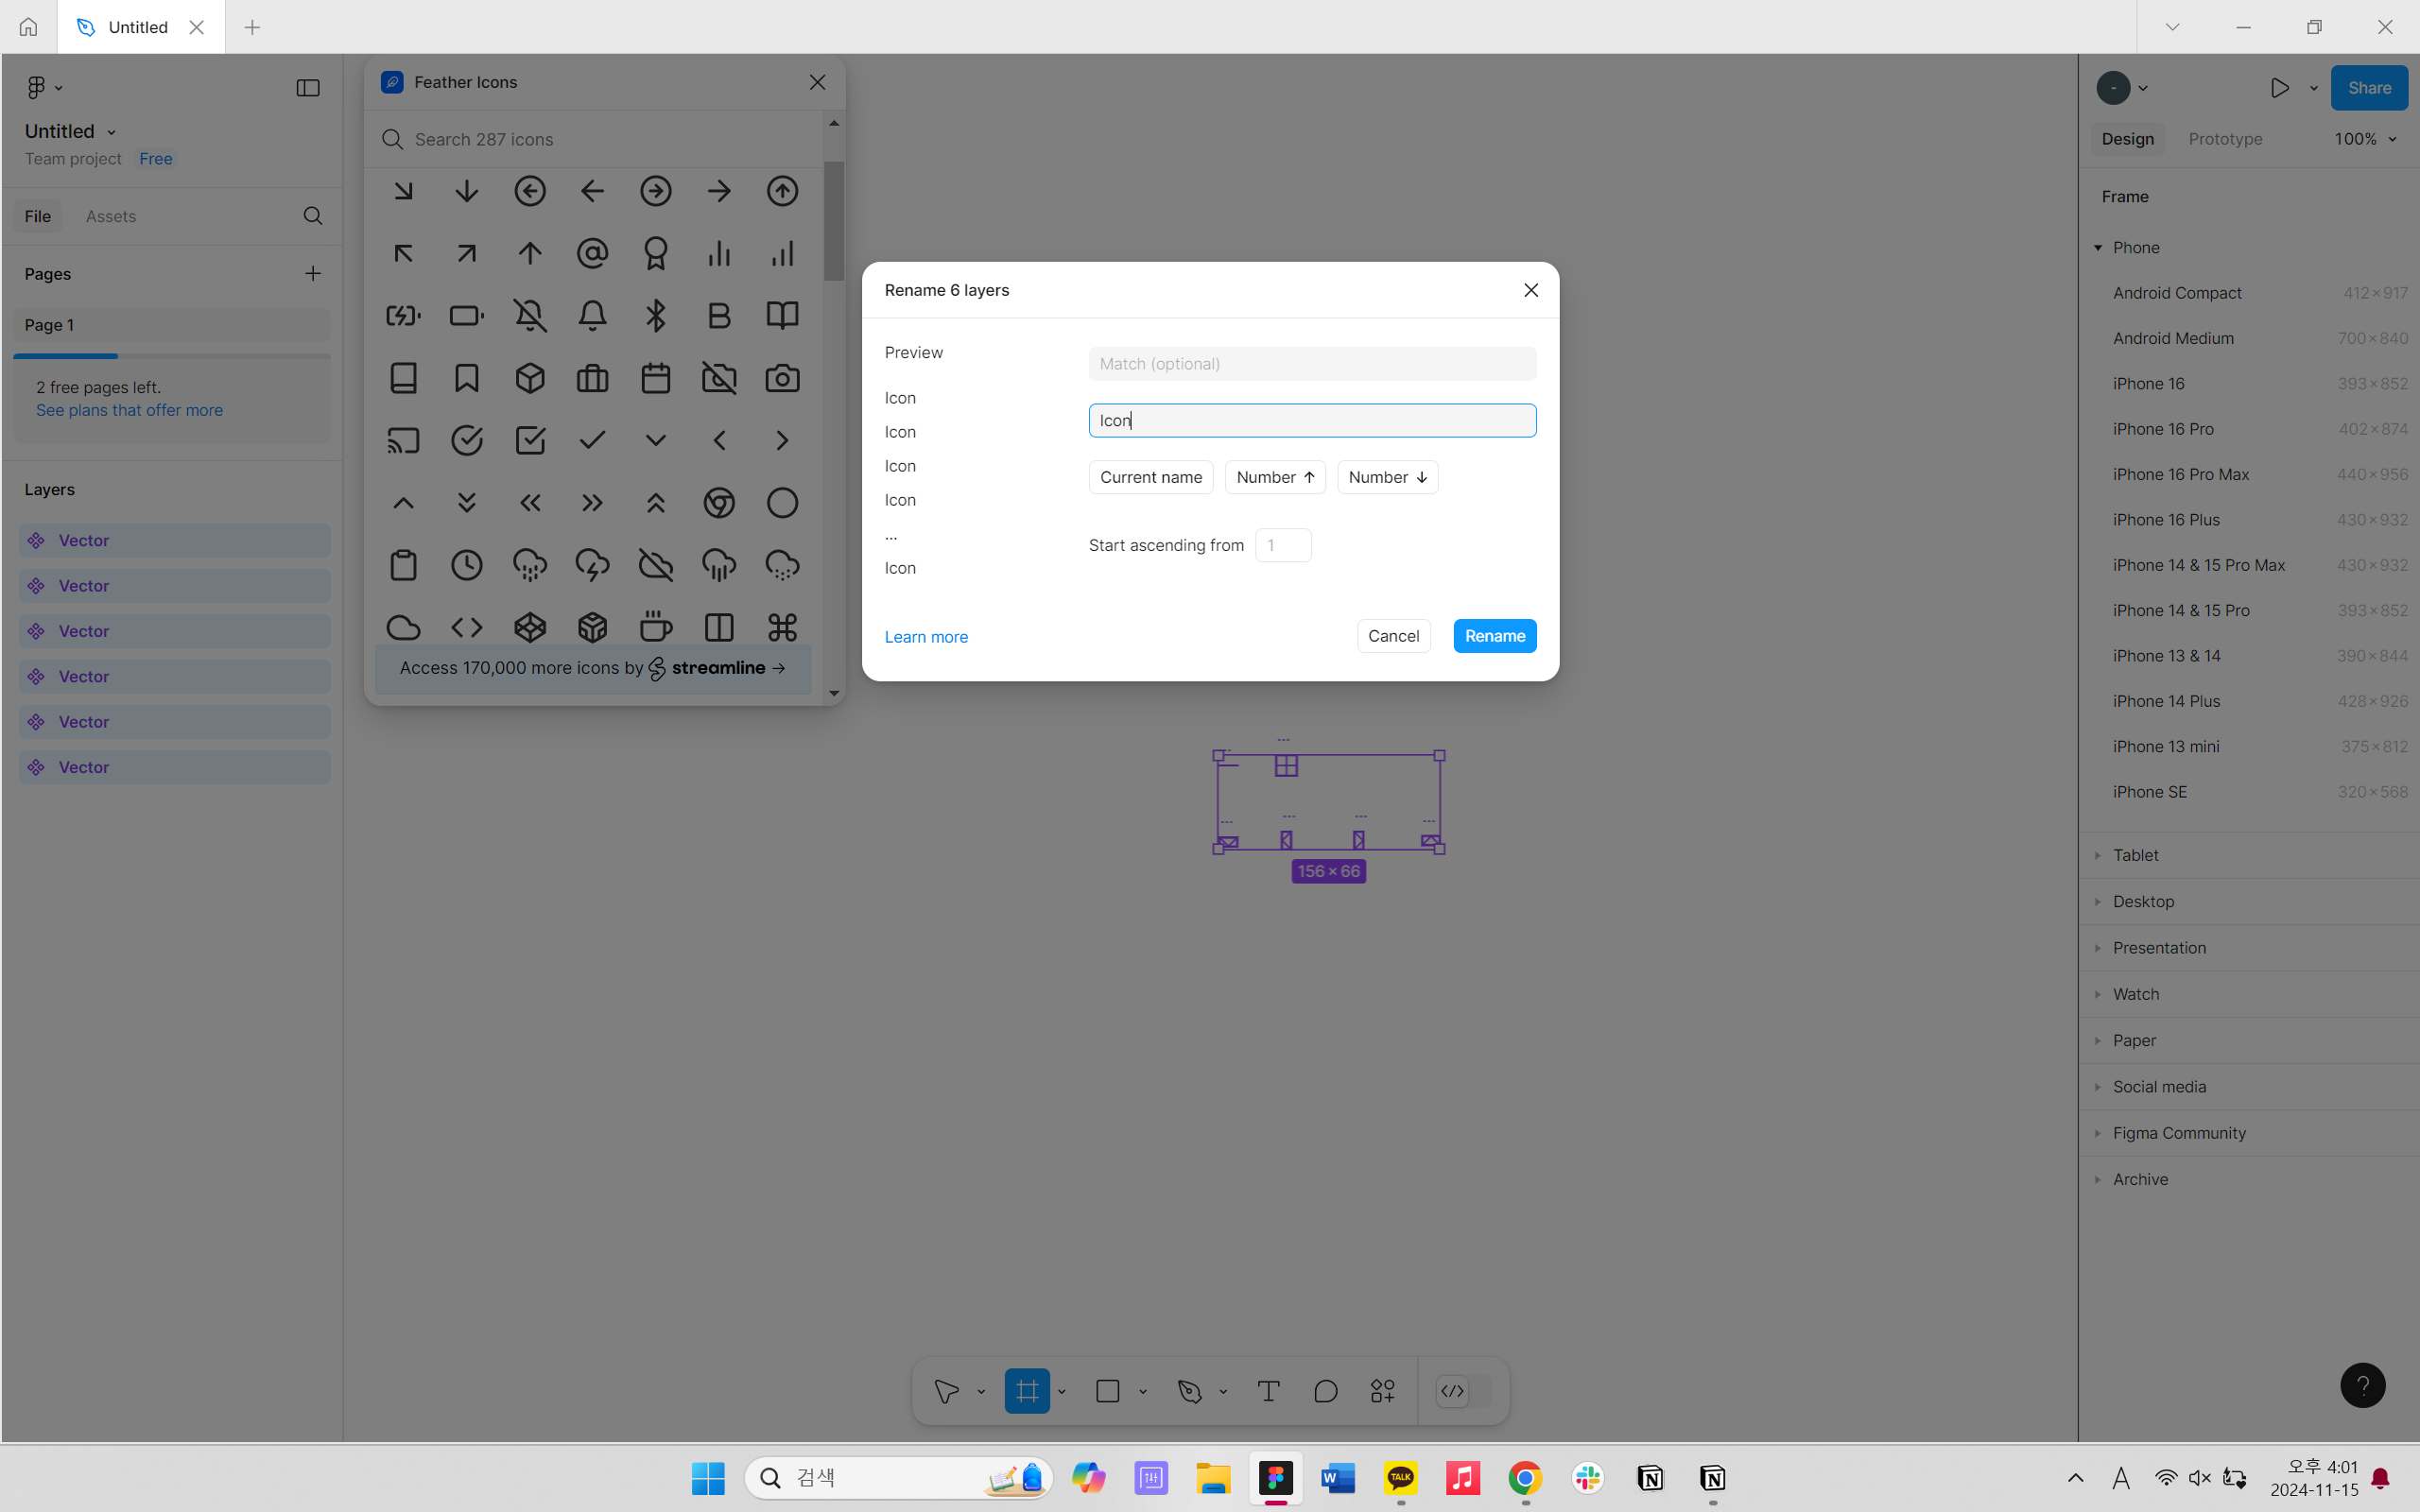This screenshot has width=2420, height=1512.
Task: Add a new page with plus icon
Action: tap(313, 273)
